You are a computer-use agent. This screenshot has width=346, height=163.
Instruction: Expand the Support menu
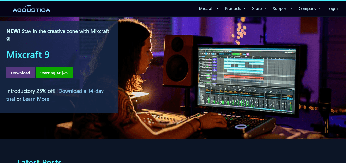[x=282, y=9]
